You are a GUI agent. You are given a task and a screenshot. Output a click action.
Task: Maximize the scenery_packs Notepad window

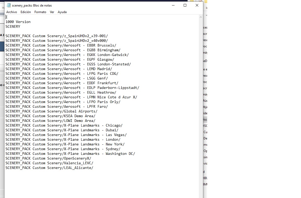pyautogui.click(x=185, y=5)
